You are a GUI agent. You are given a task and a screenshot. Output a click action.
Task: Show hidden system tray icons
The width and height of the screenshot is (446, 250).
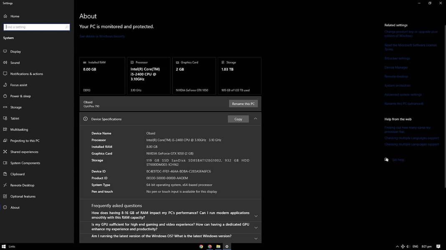point(397,247)
